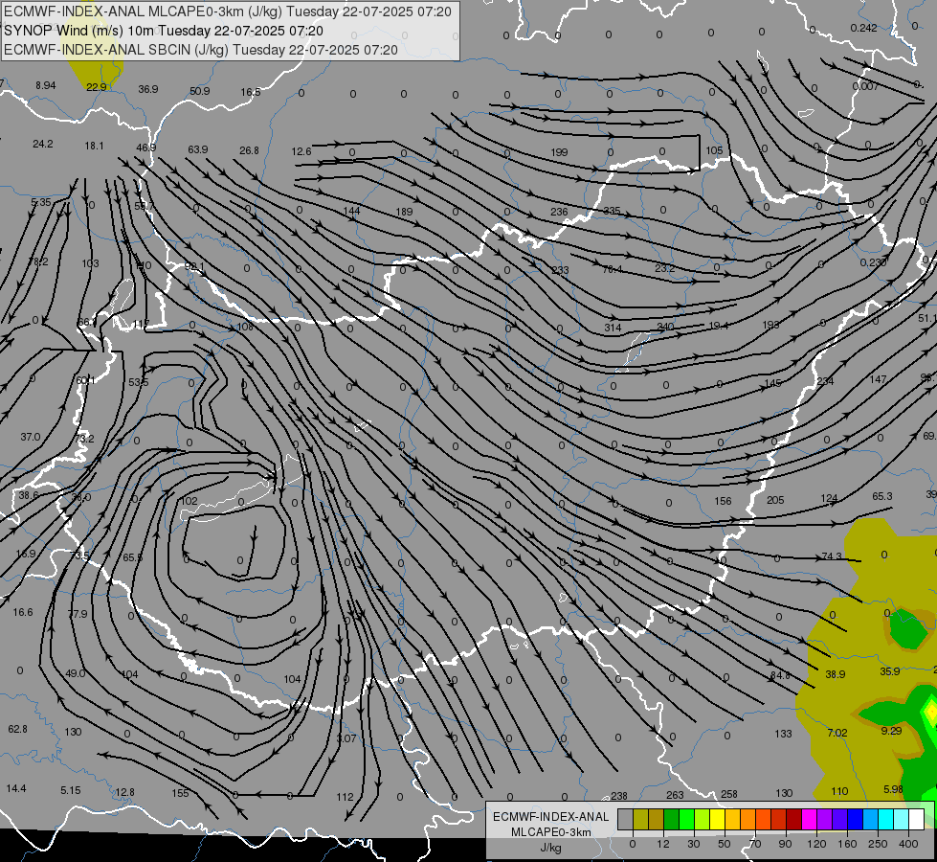937x862 pixels.
Task: Click the map value 335
Action: tap(612, 211)
